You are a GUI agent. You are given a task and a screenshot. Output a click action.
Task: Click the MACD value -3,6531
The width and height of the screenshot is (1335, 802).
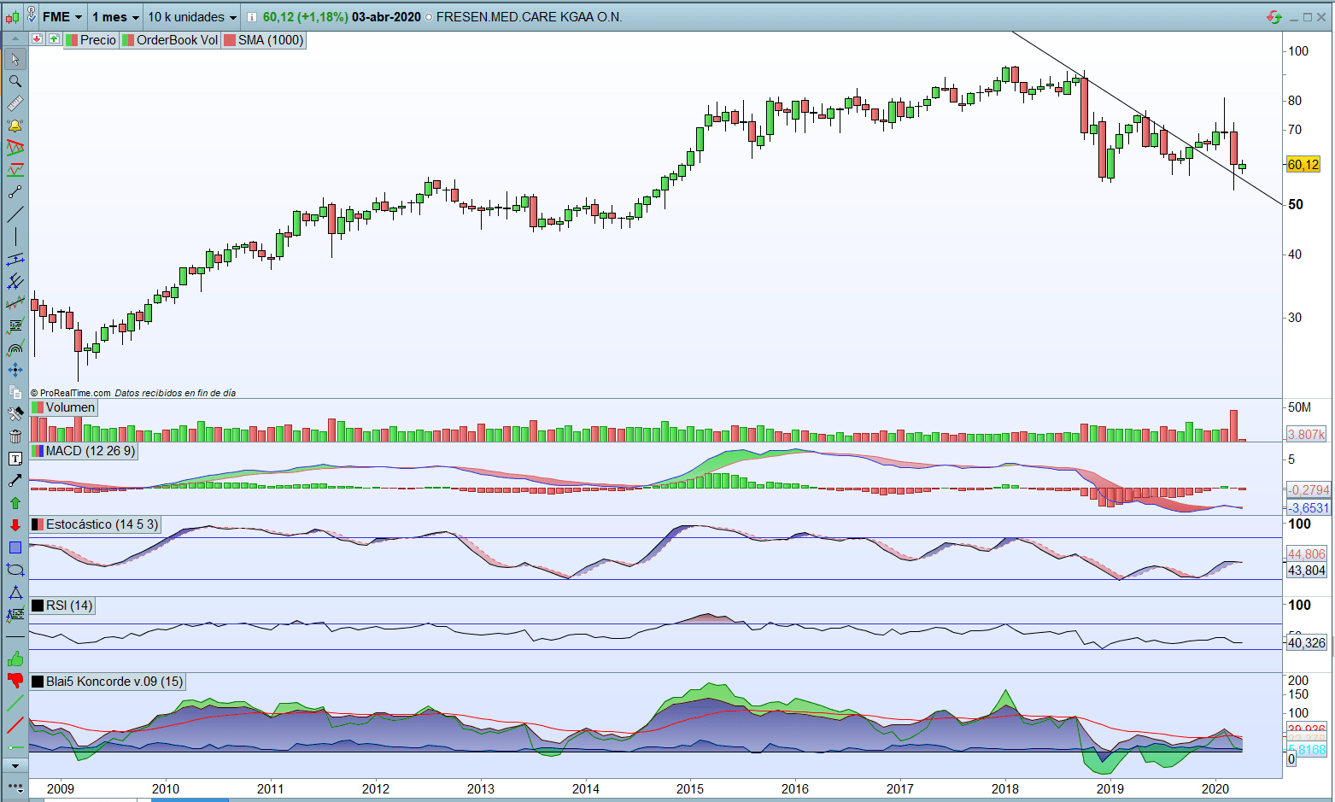[1309, 508]
